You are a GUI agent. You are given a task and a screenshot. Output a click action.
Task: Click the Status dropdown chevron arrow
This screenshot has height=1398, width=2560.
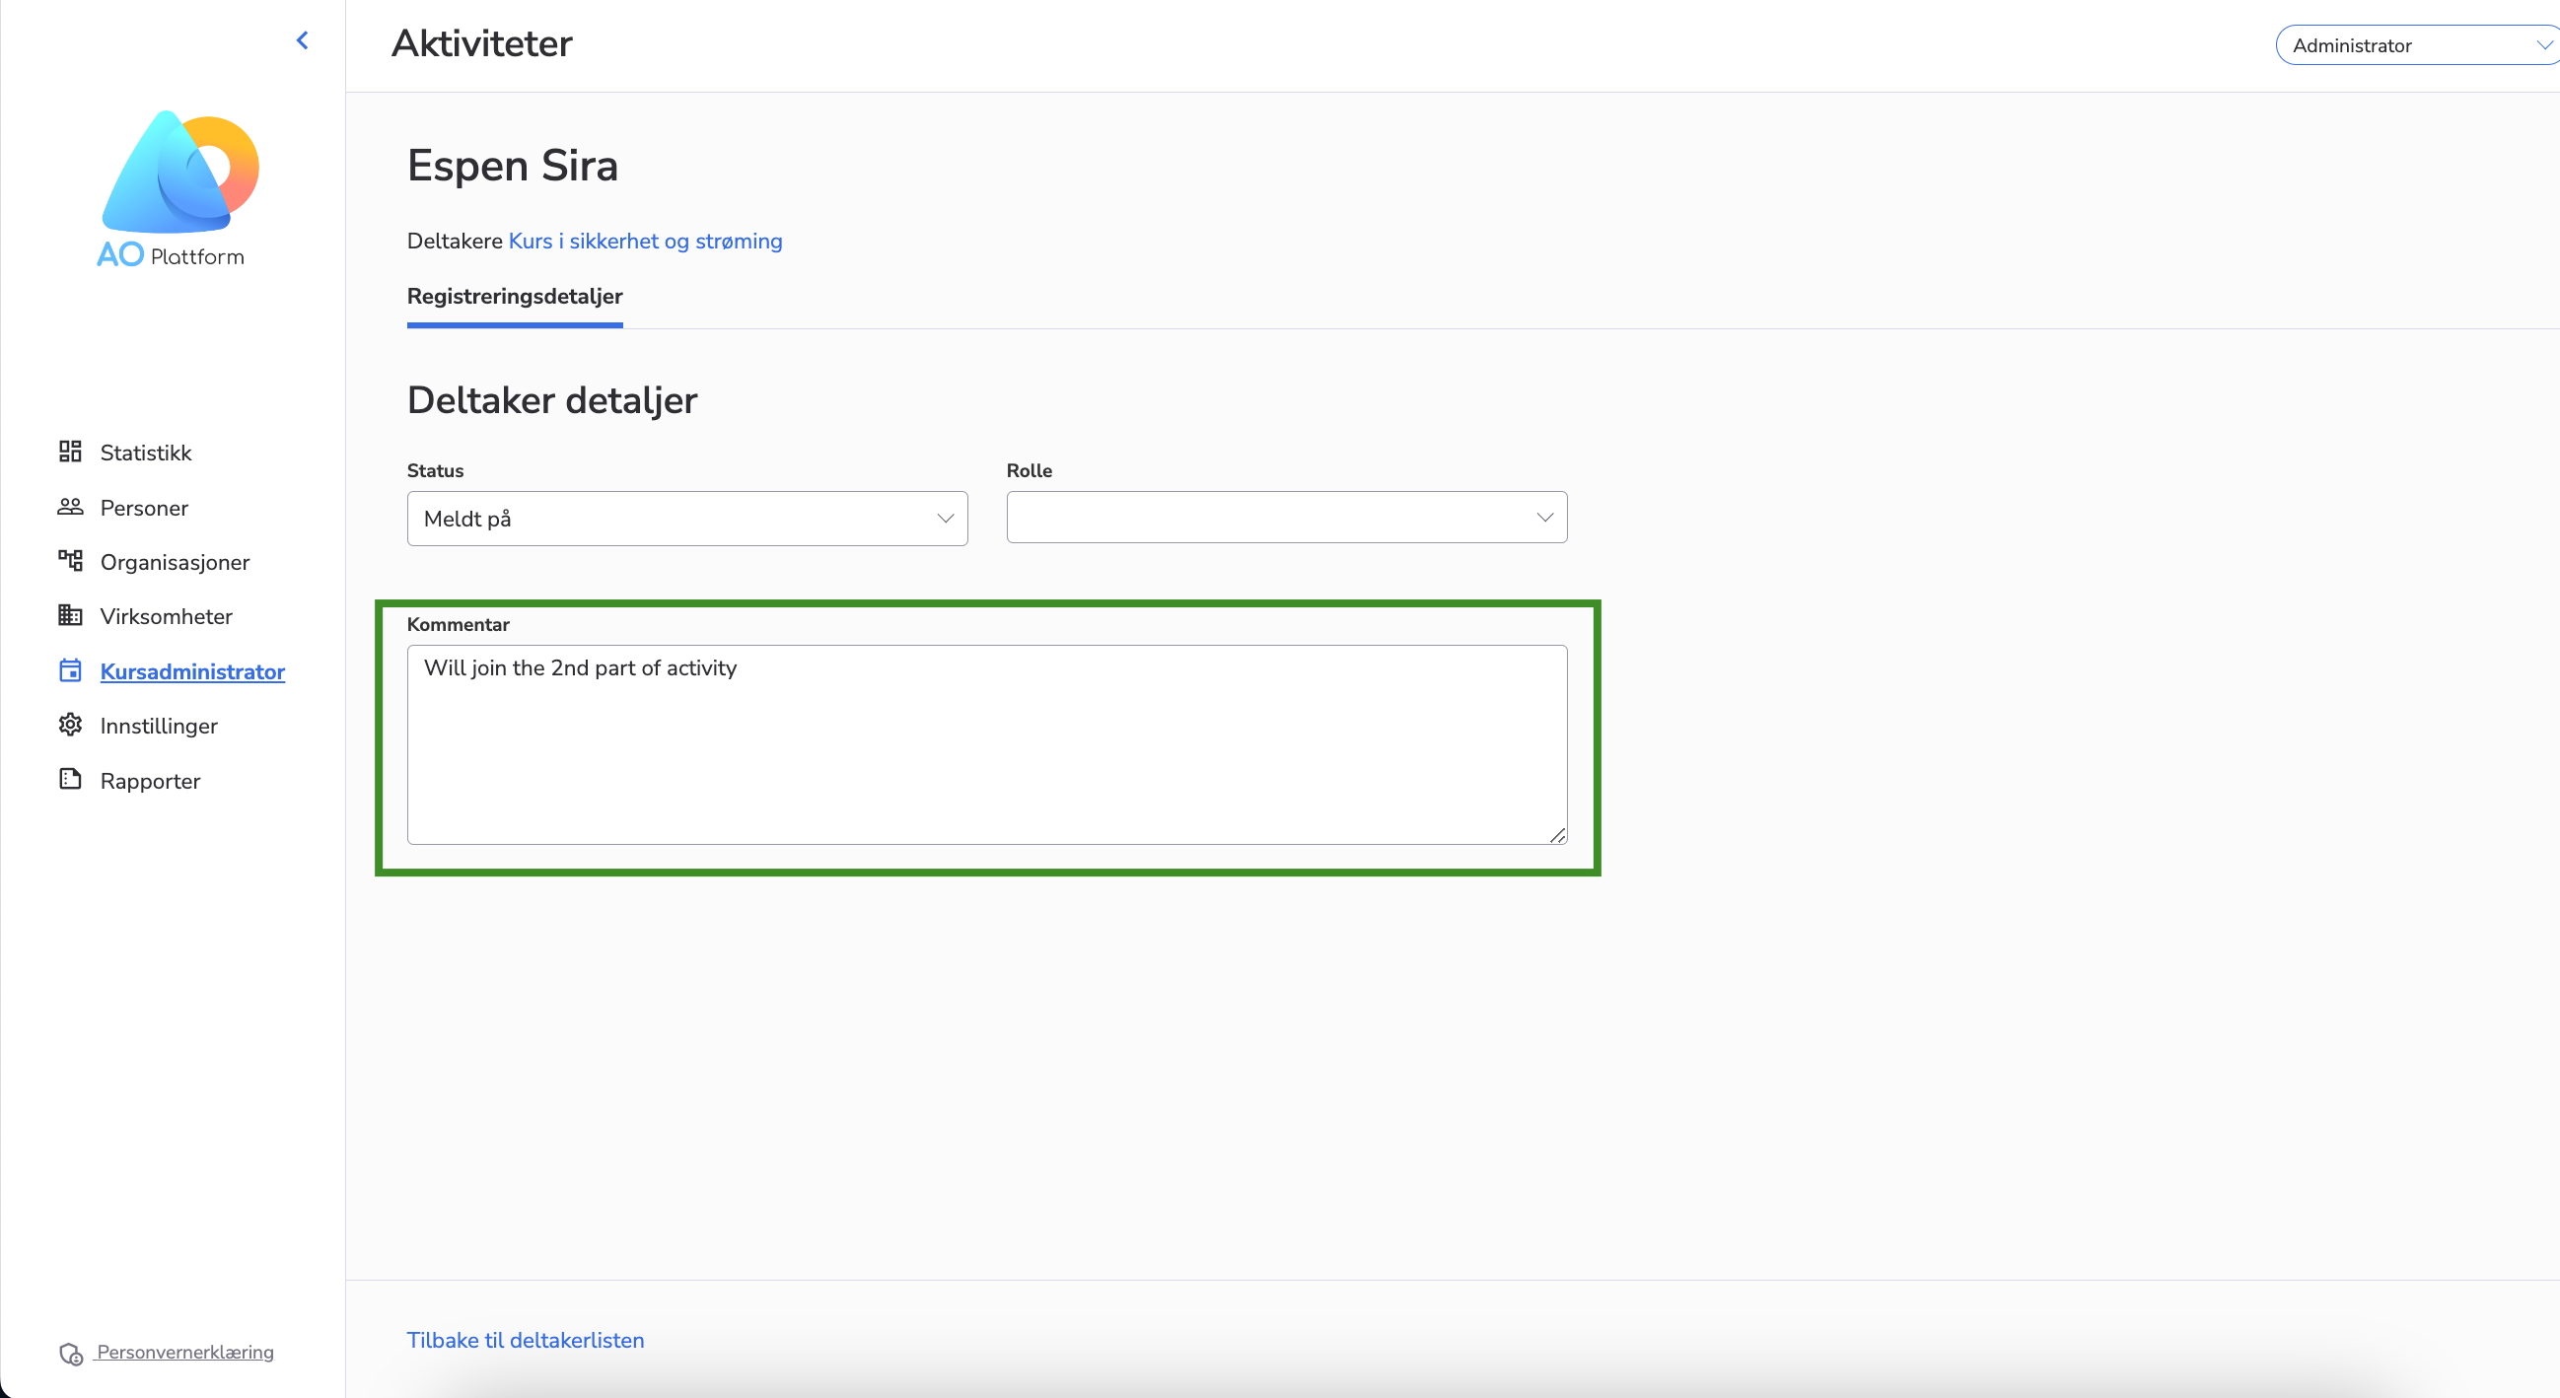(945, 519)
